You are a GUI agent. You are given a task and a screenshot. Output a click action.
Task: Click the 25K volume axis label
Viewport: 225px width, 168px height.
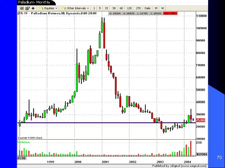pos(199,142)
